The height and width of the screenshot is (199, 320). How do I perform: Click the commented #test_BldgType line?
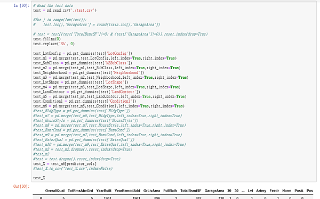[82, 111]
